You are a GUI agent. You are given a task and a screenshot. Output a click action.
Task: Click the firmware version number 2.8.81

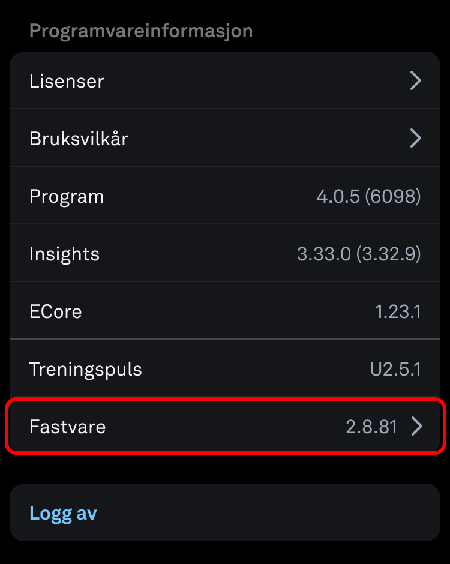pos(371,427)
